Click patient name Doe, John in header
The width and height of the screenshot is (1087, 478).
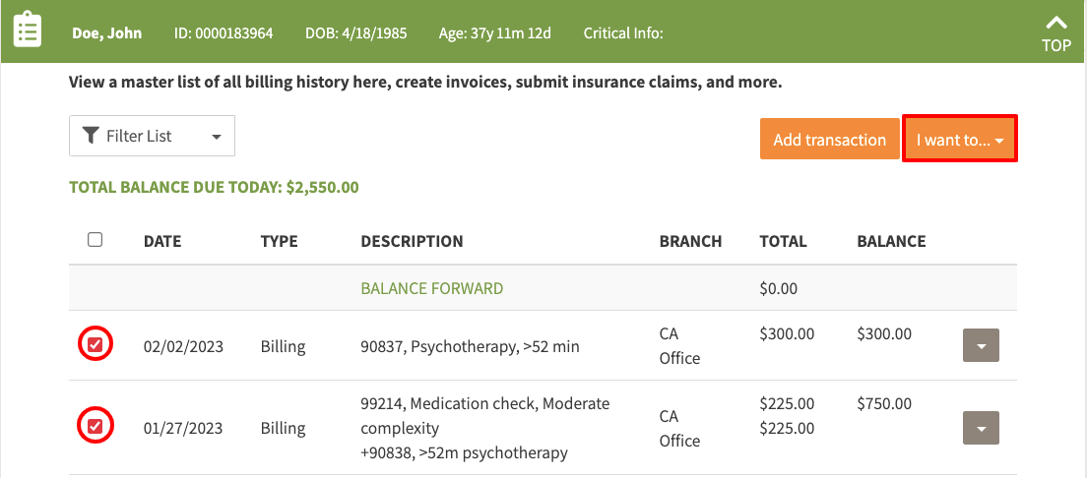pos(106,33)
